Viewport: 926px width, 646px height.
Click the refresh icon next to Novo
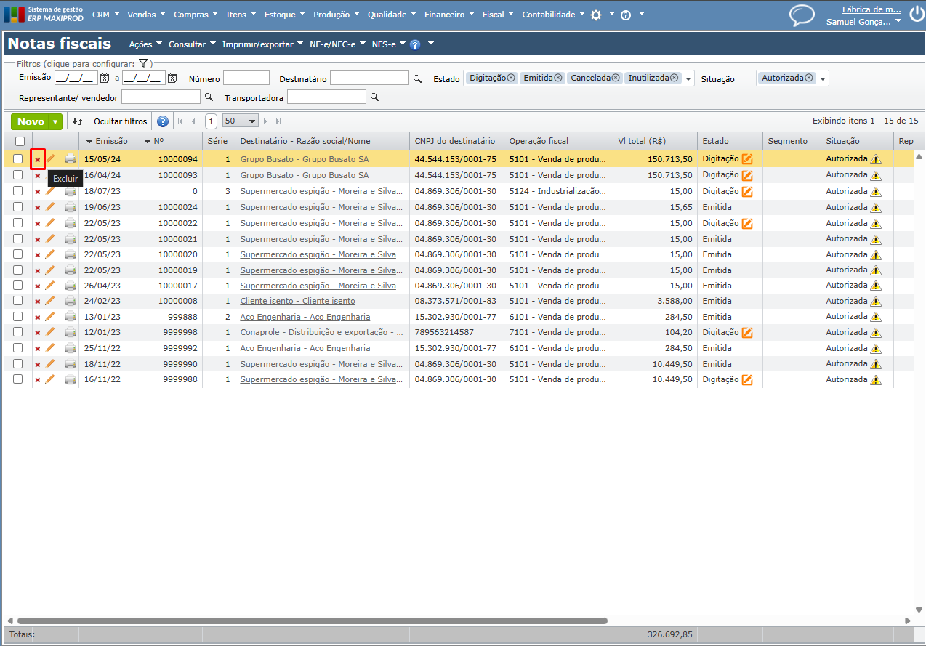[x=78, y=121]
